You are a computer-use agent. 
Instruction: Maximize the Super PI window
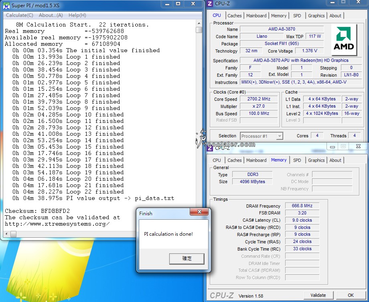[178, 4]
